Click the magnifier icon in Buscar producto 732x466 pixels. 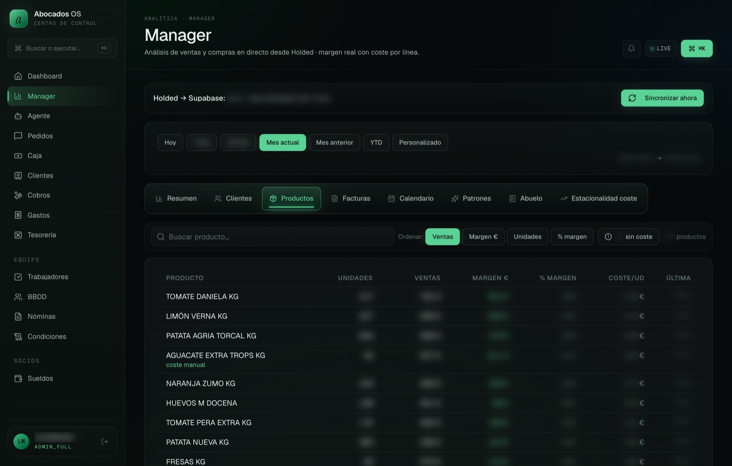161,237
